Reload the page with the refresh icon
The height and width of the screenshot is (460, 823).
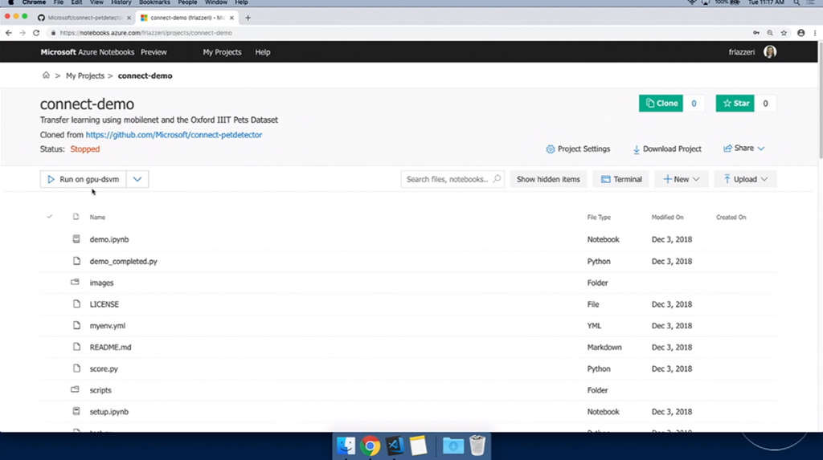click(x=36, y=33)
